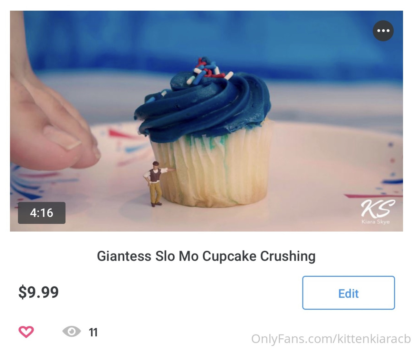The height and width of the screenshot is (348, 413).
Task: Click the word Crushing in the title
Action: click(x=288, y=256)
